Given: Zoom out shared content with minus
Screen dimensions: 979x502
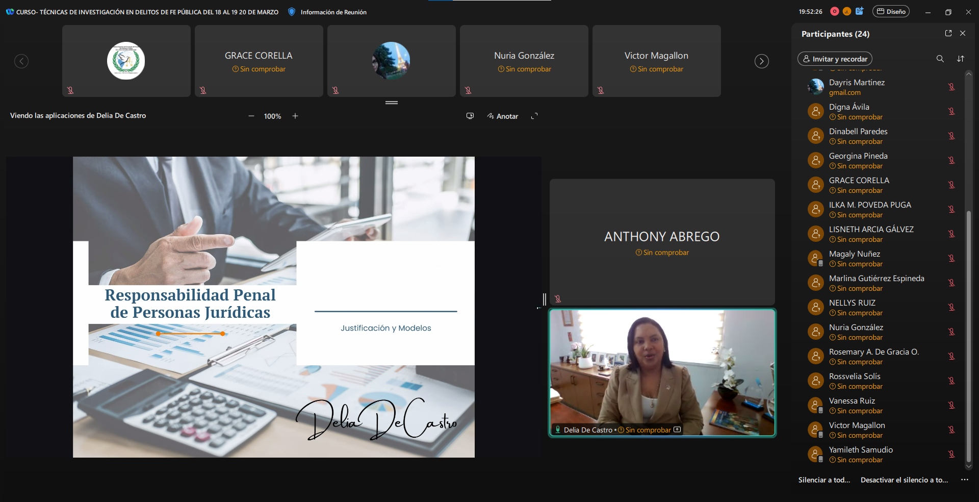Looking at the screenshot, I should (x=251, y=116).
